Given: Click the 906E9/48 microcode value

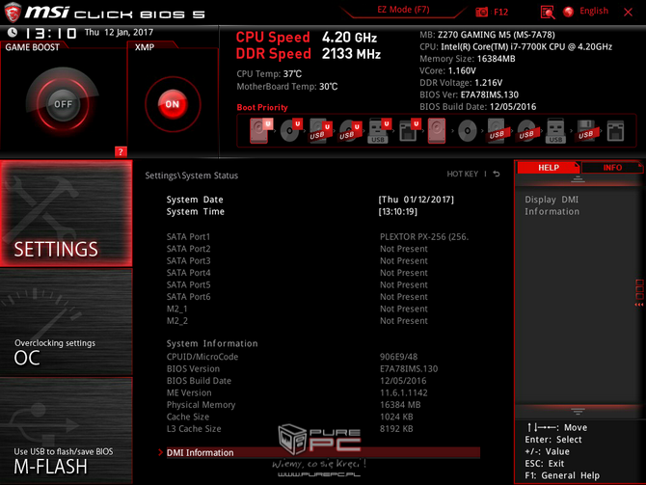Looking at the screenshot, I should pos(398,357).
